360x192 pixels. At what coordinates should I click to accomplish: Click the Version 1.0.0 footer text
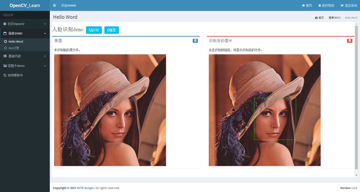(349, 188)
